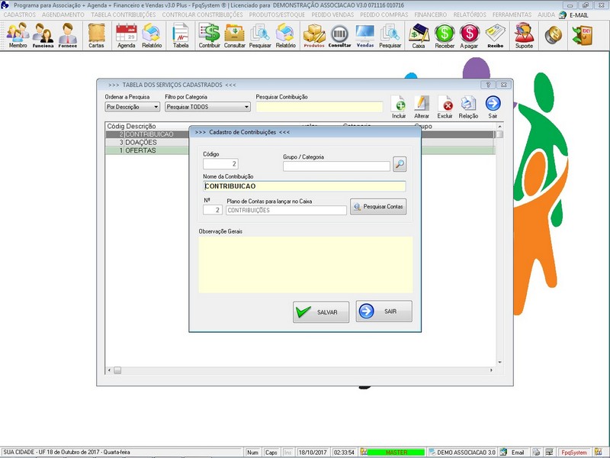
Task: Open the FERRAMENTAS menu
Action: point(512,15)
